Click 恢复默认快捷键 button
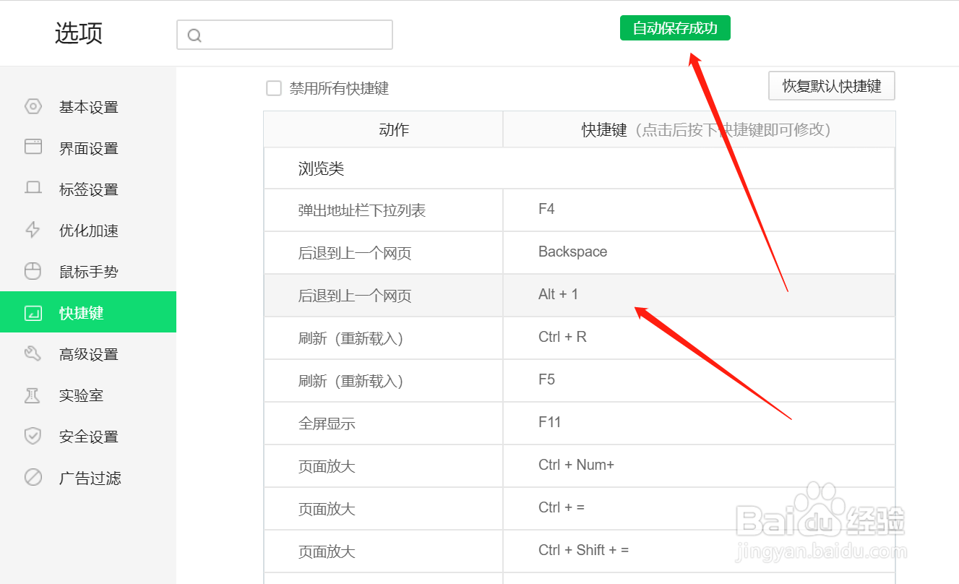The height and width of the screenshot is (584, 959). (x=832, y=86)
